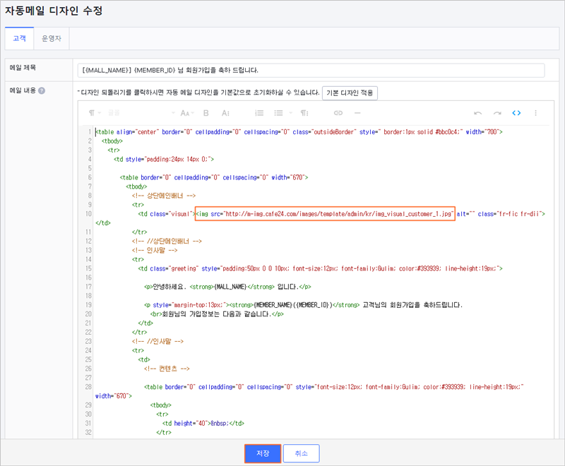Click the text color A icon

click(x=225, y=113)
